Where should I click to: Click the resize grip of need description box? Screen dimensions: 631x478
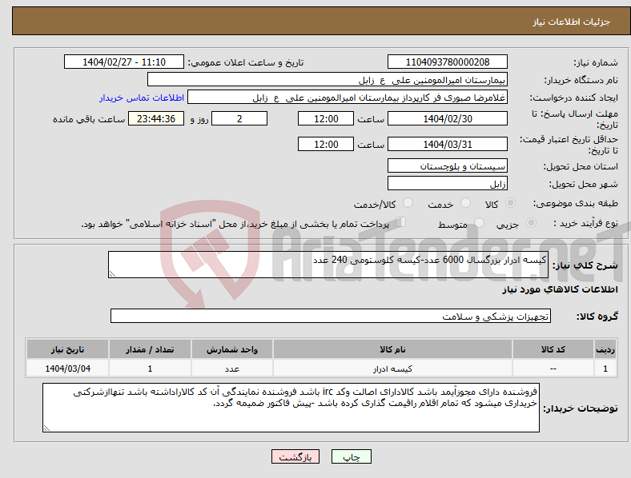point(112,274)
